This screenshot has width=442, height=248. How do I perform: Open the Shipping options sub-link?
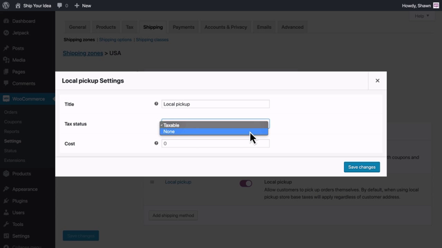point(115,40)
